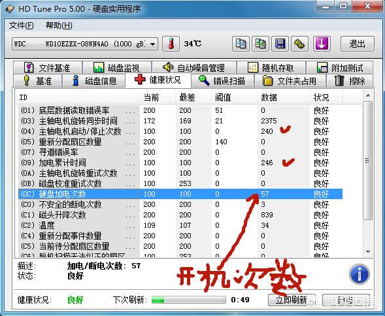This screenshot has width=385, height=316.
Task: Select the (03) 主轴电机旋转同步时间 row
Action: click(x=180, y=121)
